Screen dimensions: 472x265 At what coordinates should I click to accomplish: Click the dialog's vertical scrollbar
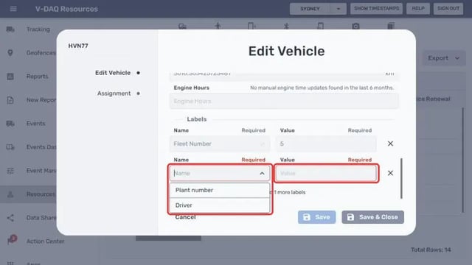[x=401, y=178]
